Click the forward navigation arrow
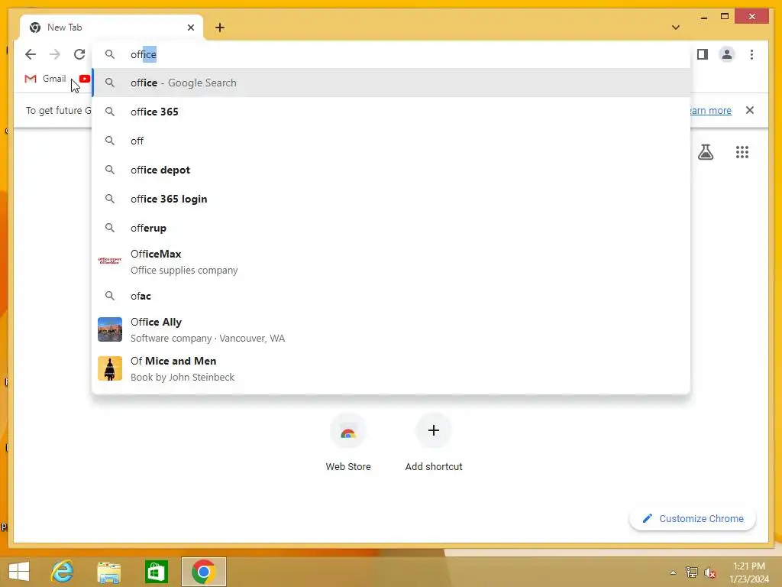Screen dimensions: 782x587 (55, 54)
